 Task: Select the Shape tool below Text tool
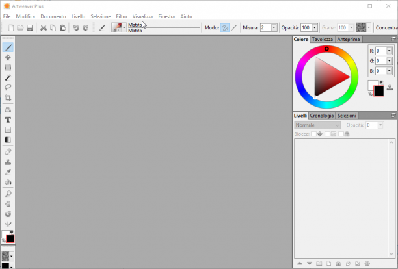tap(8, 130)
